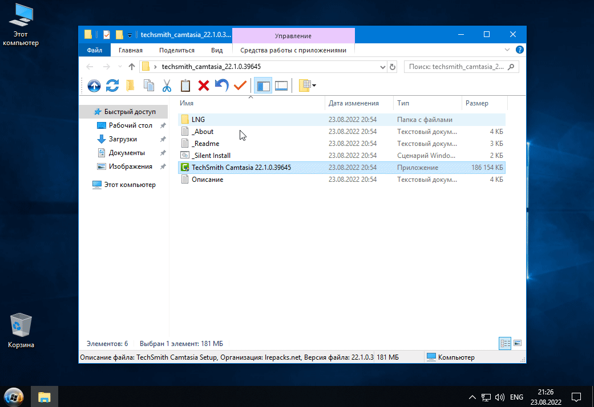Click the search magnifier icon
The width and height of the screenshot is (594, 407).
pos(511,67)
